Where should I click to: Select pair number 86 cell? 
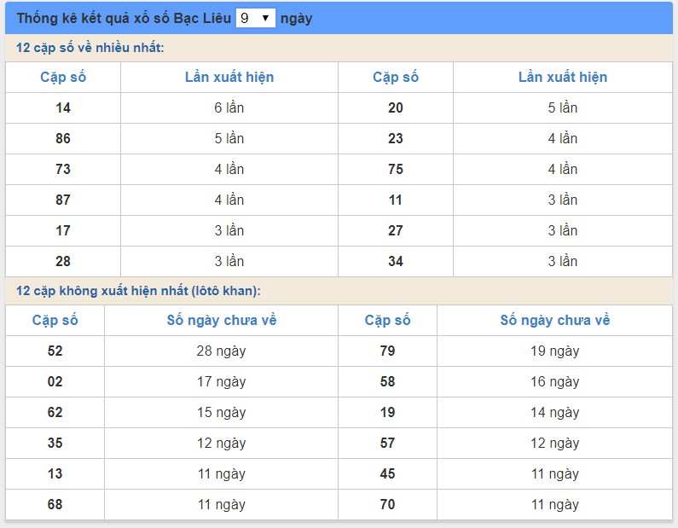[x=63, y=138]
